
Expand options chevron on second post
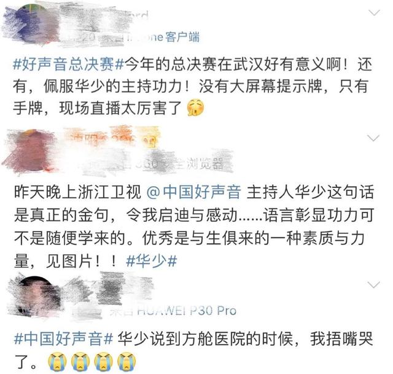point(373,138)
